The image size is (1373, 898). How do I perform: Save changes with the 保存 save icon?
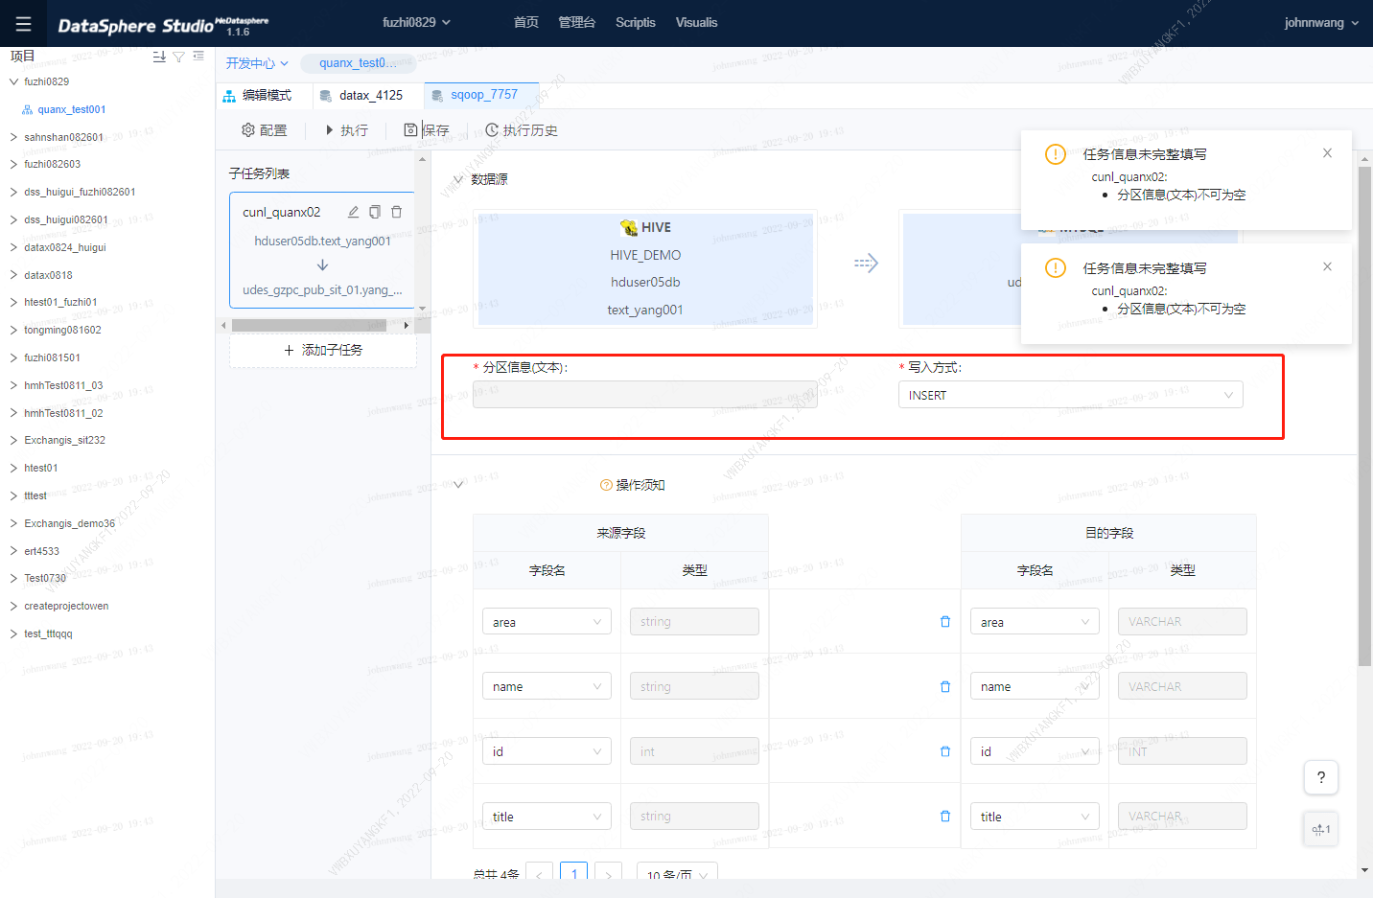click(412, 129)
